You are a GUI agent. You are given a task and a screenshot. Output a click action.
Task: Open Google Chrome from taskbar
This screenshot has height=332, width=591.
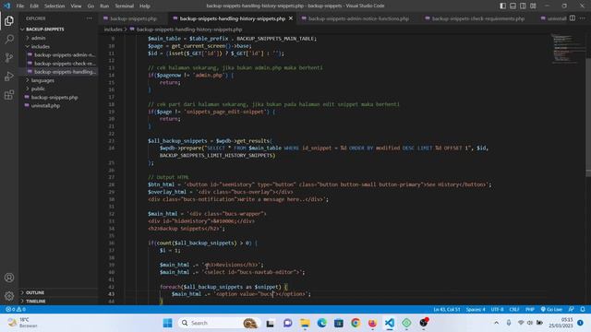(x=355, y=323)
